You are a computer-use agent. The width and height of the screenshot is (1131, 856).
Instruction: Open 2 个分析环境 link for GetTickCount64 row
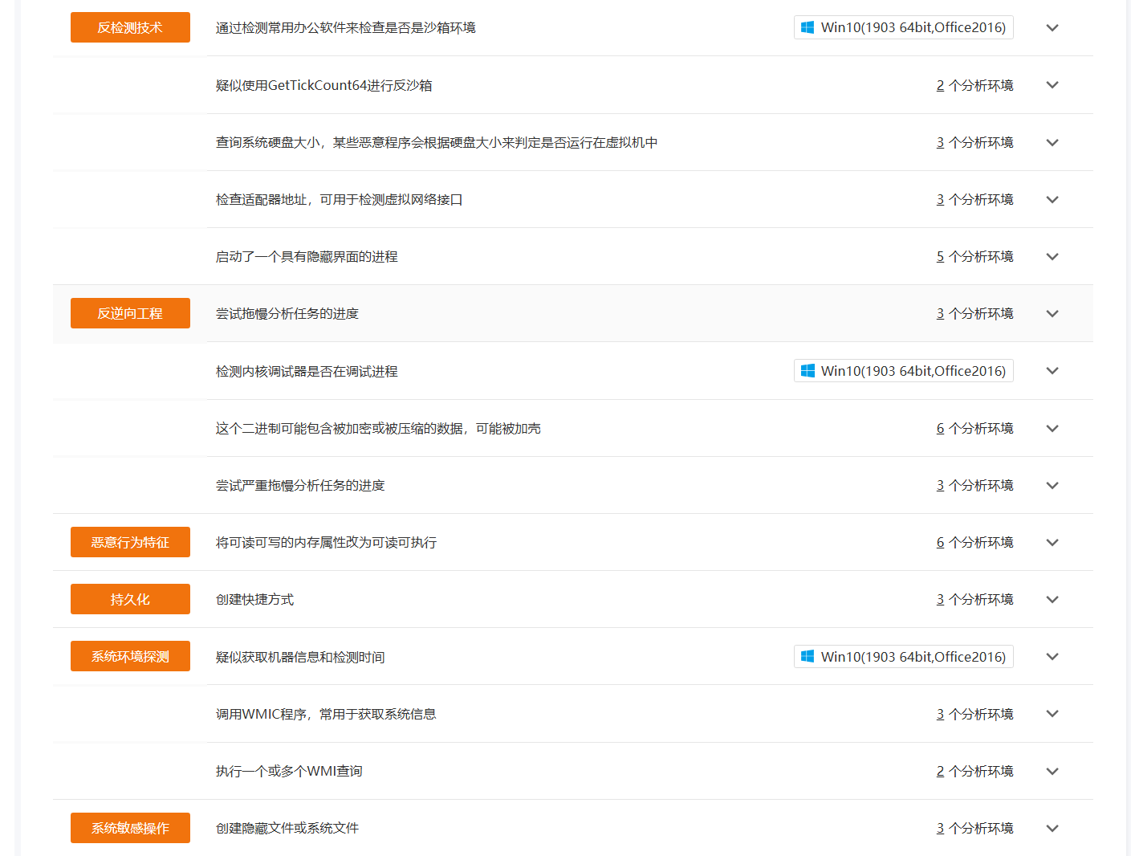click(x=974, y=85)
